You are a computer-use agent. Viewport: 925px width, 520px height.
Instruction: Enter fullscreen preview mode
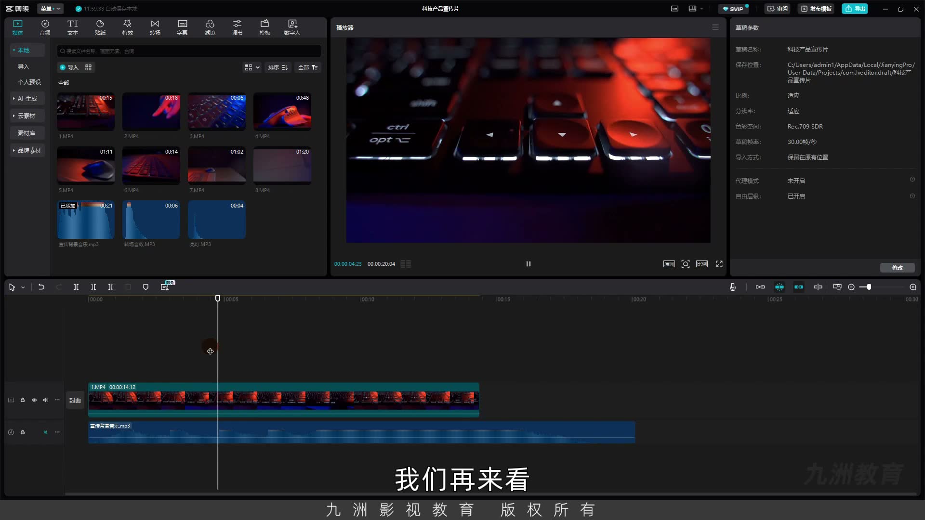pos(719,264)
